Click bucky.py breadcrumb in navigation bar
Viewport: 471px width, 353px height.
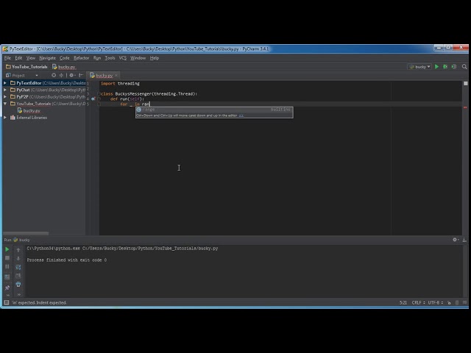[64, 67]
